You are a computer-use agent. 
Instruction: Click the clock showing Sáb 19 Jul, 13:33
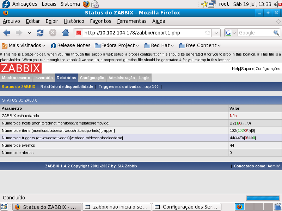252,4
